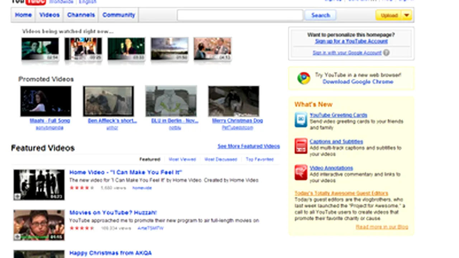Click the Ben Affleck's short... title link
The width and height of the screenshot is (459, 258).
point(112,121)
